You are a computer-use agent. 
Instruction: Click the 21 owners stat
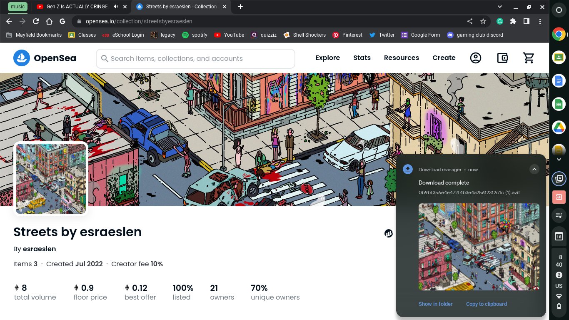tap(222, 292)
